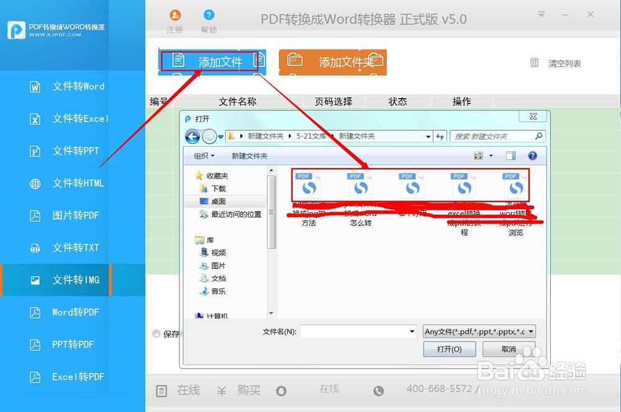Select the 保存 radio button

click(156, 334)
